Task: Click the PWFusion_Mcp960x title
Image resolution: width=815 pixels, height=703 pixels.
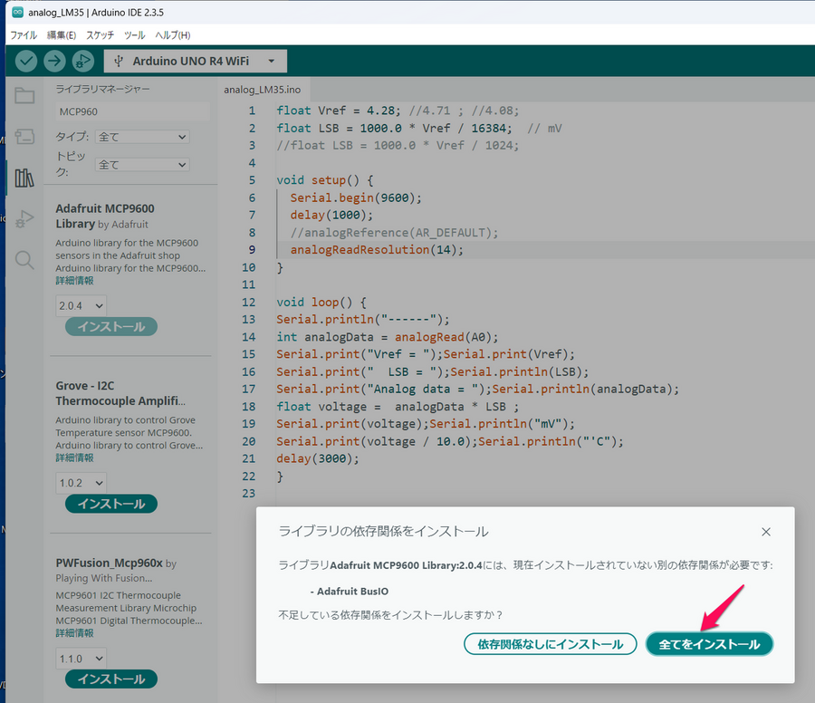Action: pos(110,563)
